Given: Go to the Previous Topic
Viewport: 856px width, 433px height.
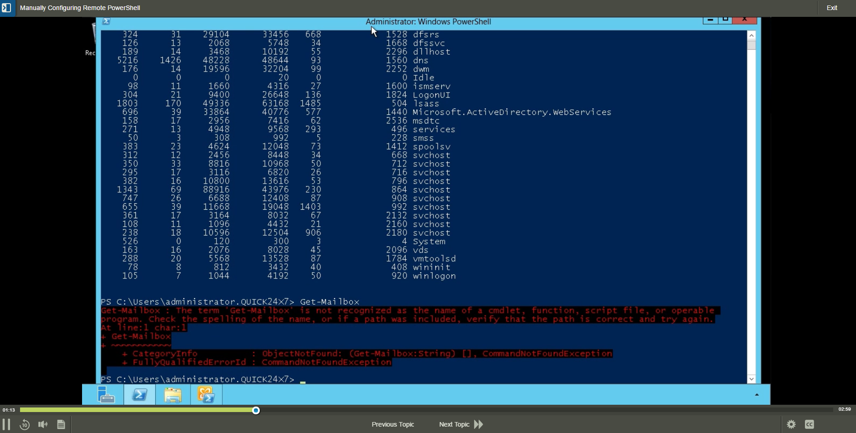Looking at the screenshot, I should tap(392, 424).
